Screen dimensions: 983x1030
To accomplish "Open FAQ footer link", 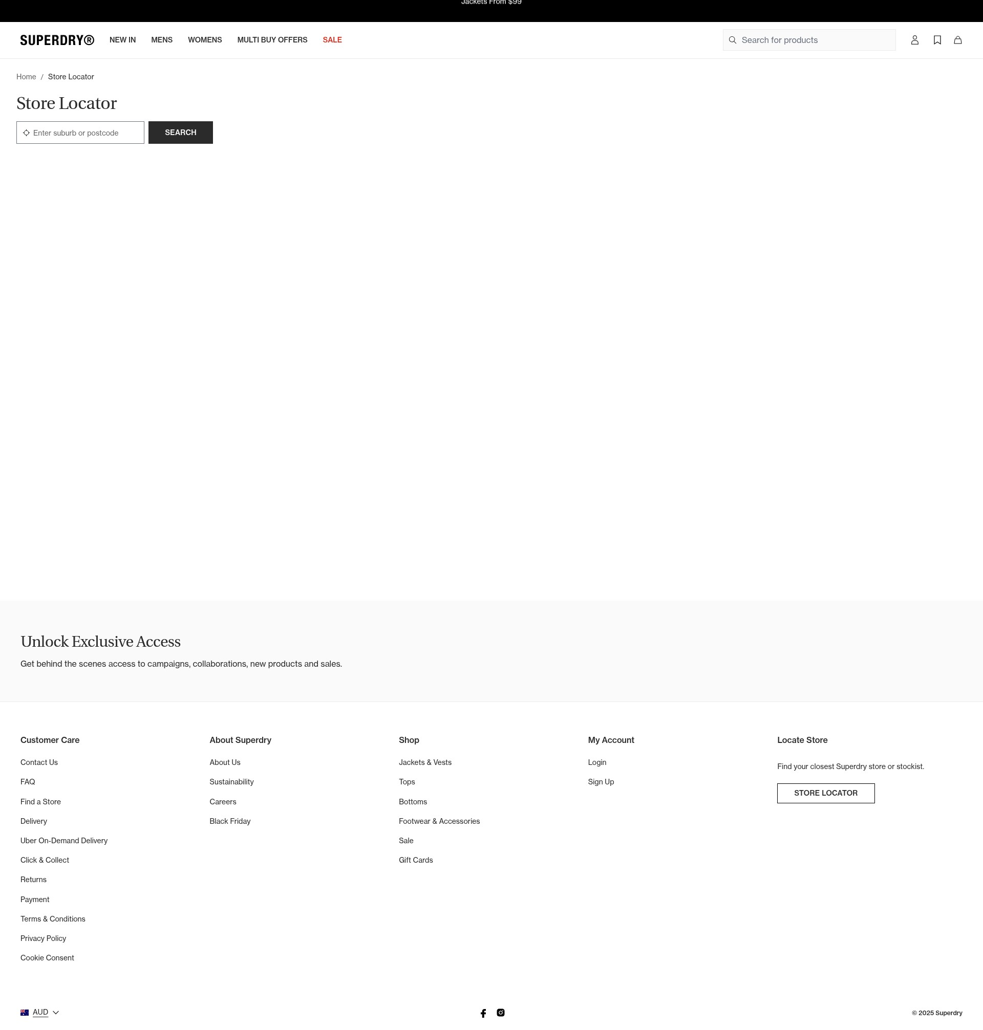I will click(28, 782).
